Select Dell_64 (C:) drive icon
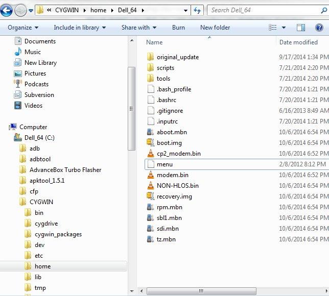The height and width of the screenshot is (296, 329). tap(17, 137)
